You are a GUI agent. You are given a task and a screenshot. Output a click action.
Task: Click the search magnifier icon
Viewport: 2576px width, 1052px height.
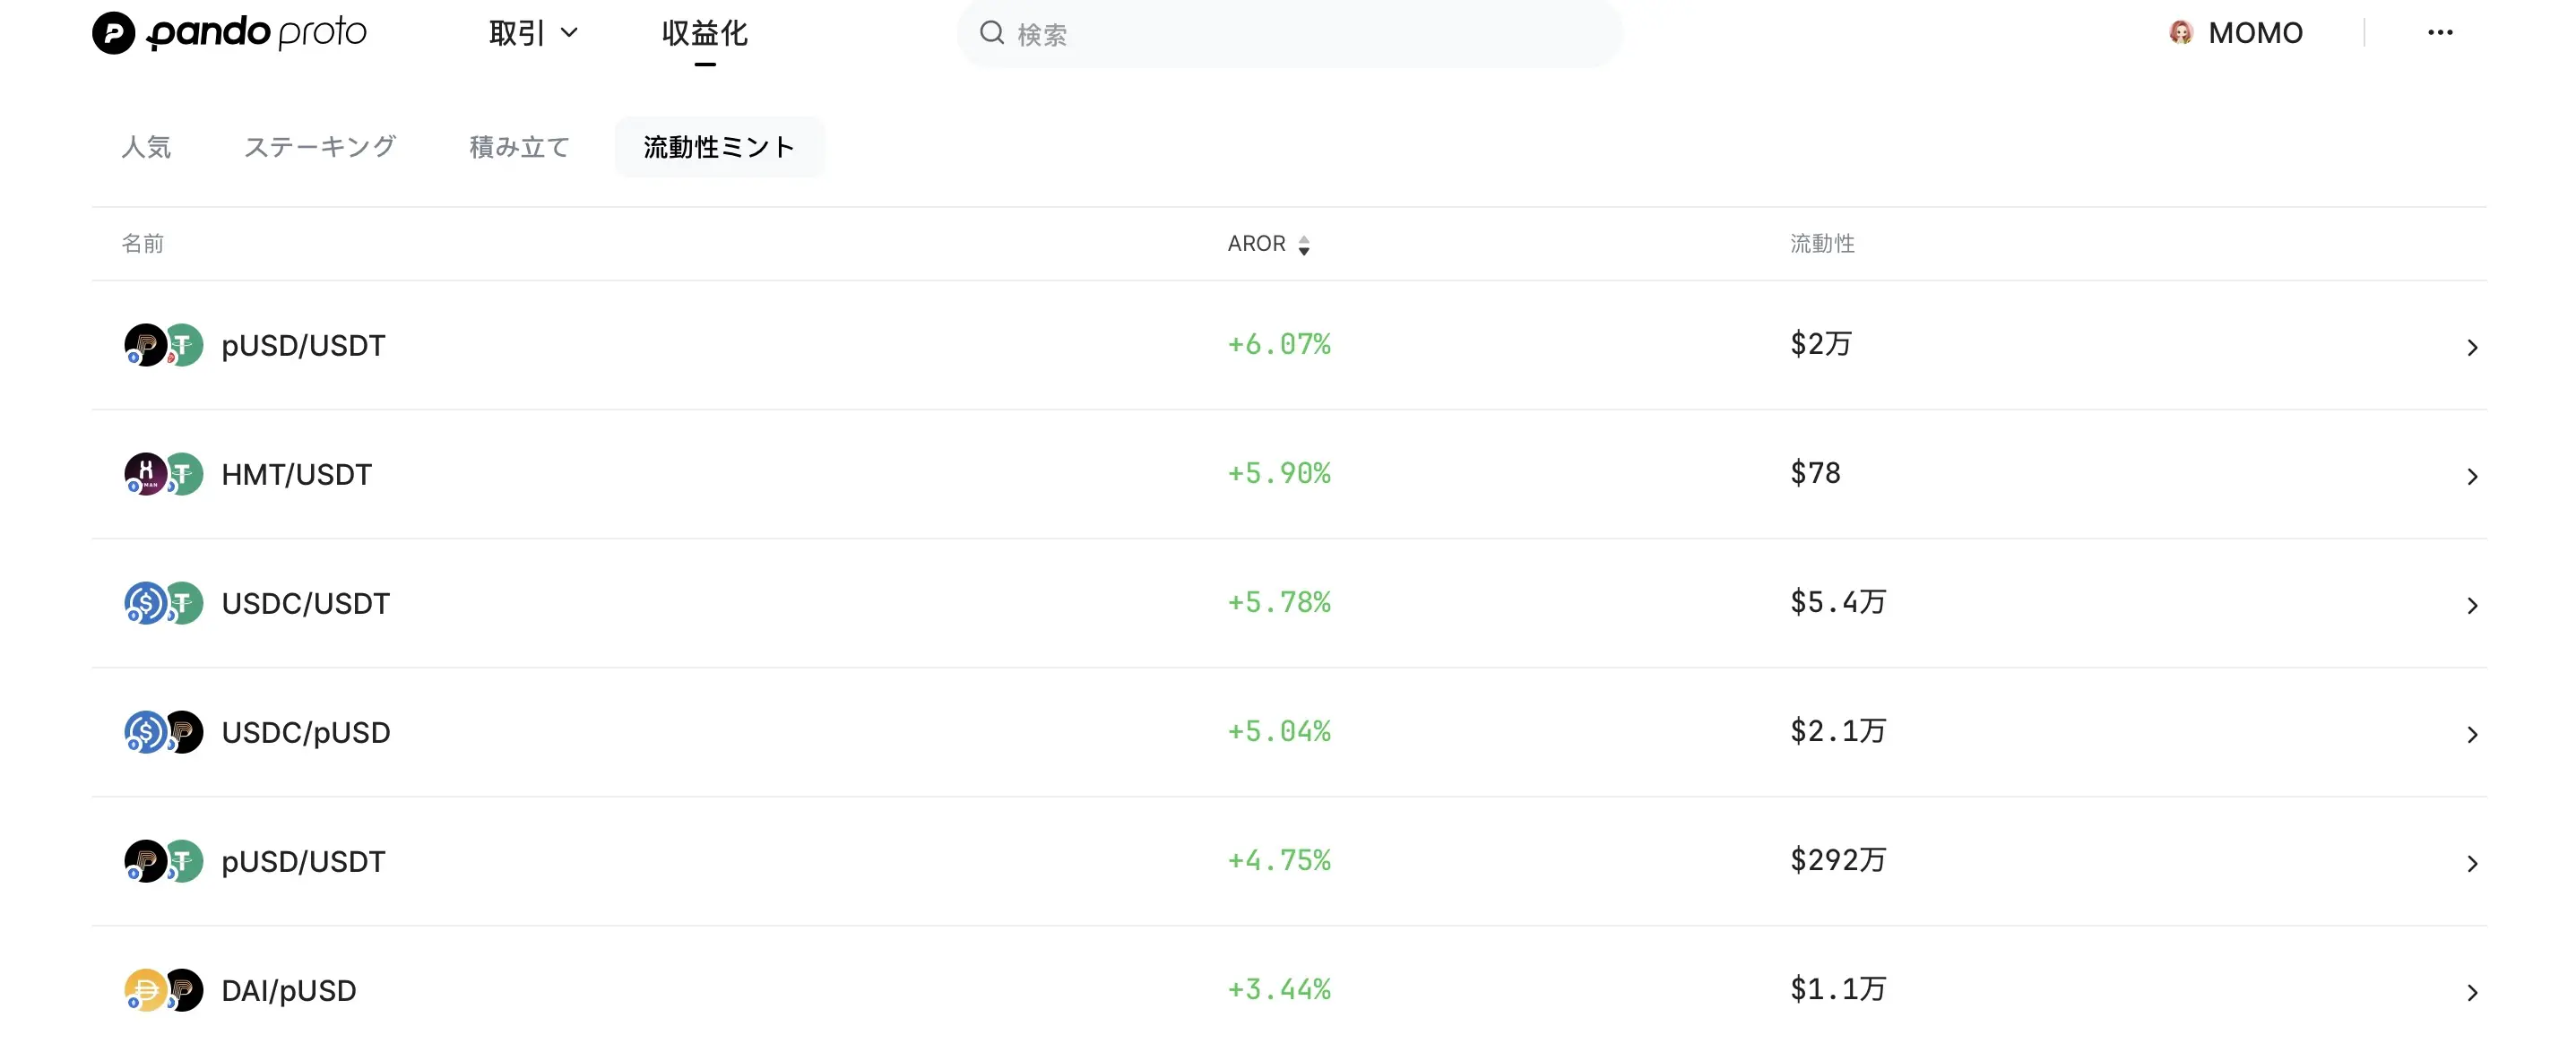[991, 33]
